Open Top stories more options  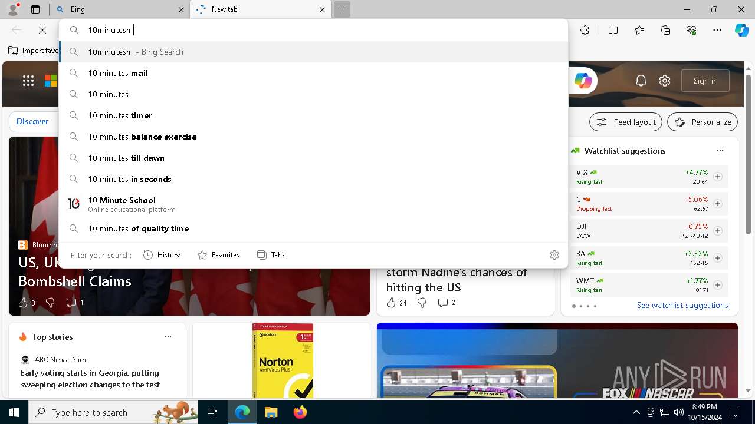[x=168, y=337]
